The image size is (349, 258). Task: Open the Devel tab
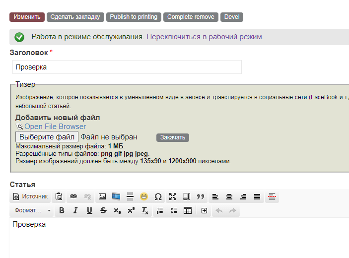click(232, 17)
